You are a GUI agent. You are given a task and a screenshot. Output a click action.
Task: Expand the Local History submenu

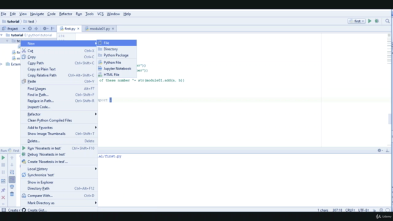coord(59,169)
